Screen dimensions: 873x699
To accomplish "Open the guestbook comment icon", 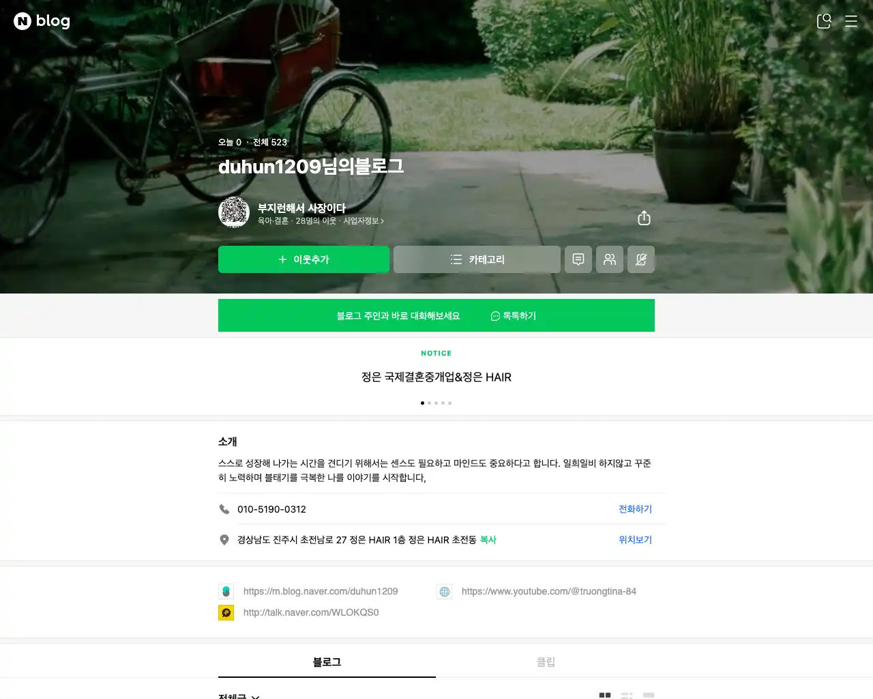I will point(578,259).
